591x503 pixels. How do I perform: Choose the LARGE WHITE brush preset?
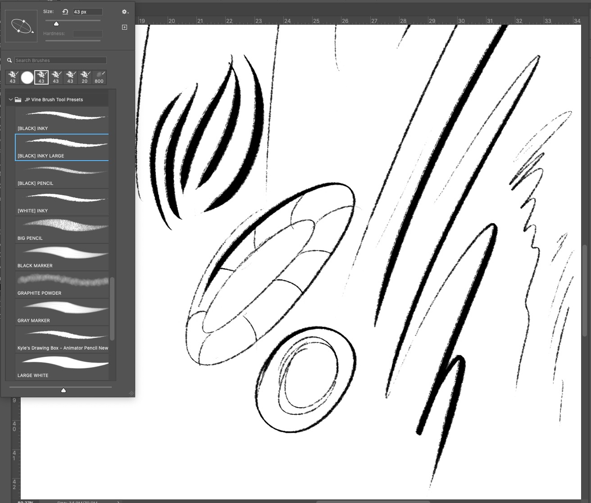62,367
